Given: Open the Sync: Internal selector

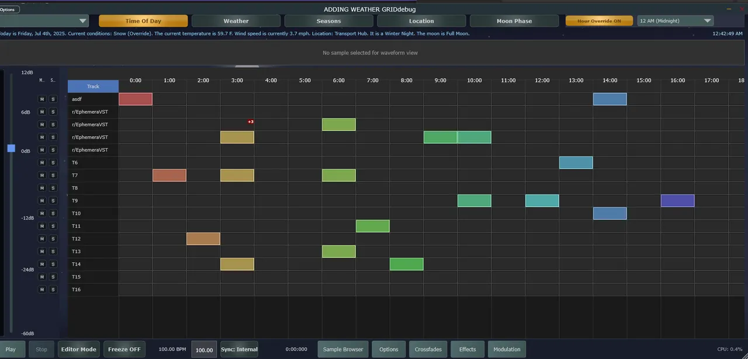Looking at the screenshot, I should point(239,350).
